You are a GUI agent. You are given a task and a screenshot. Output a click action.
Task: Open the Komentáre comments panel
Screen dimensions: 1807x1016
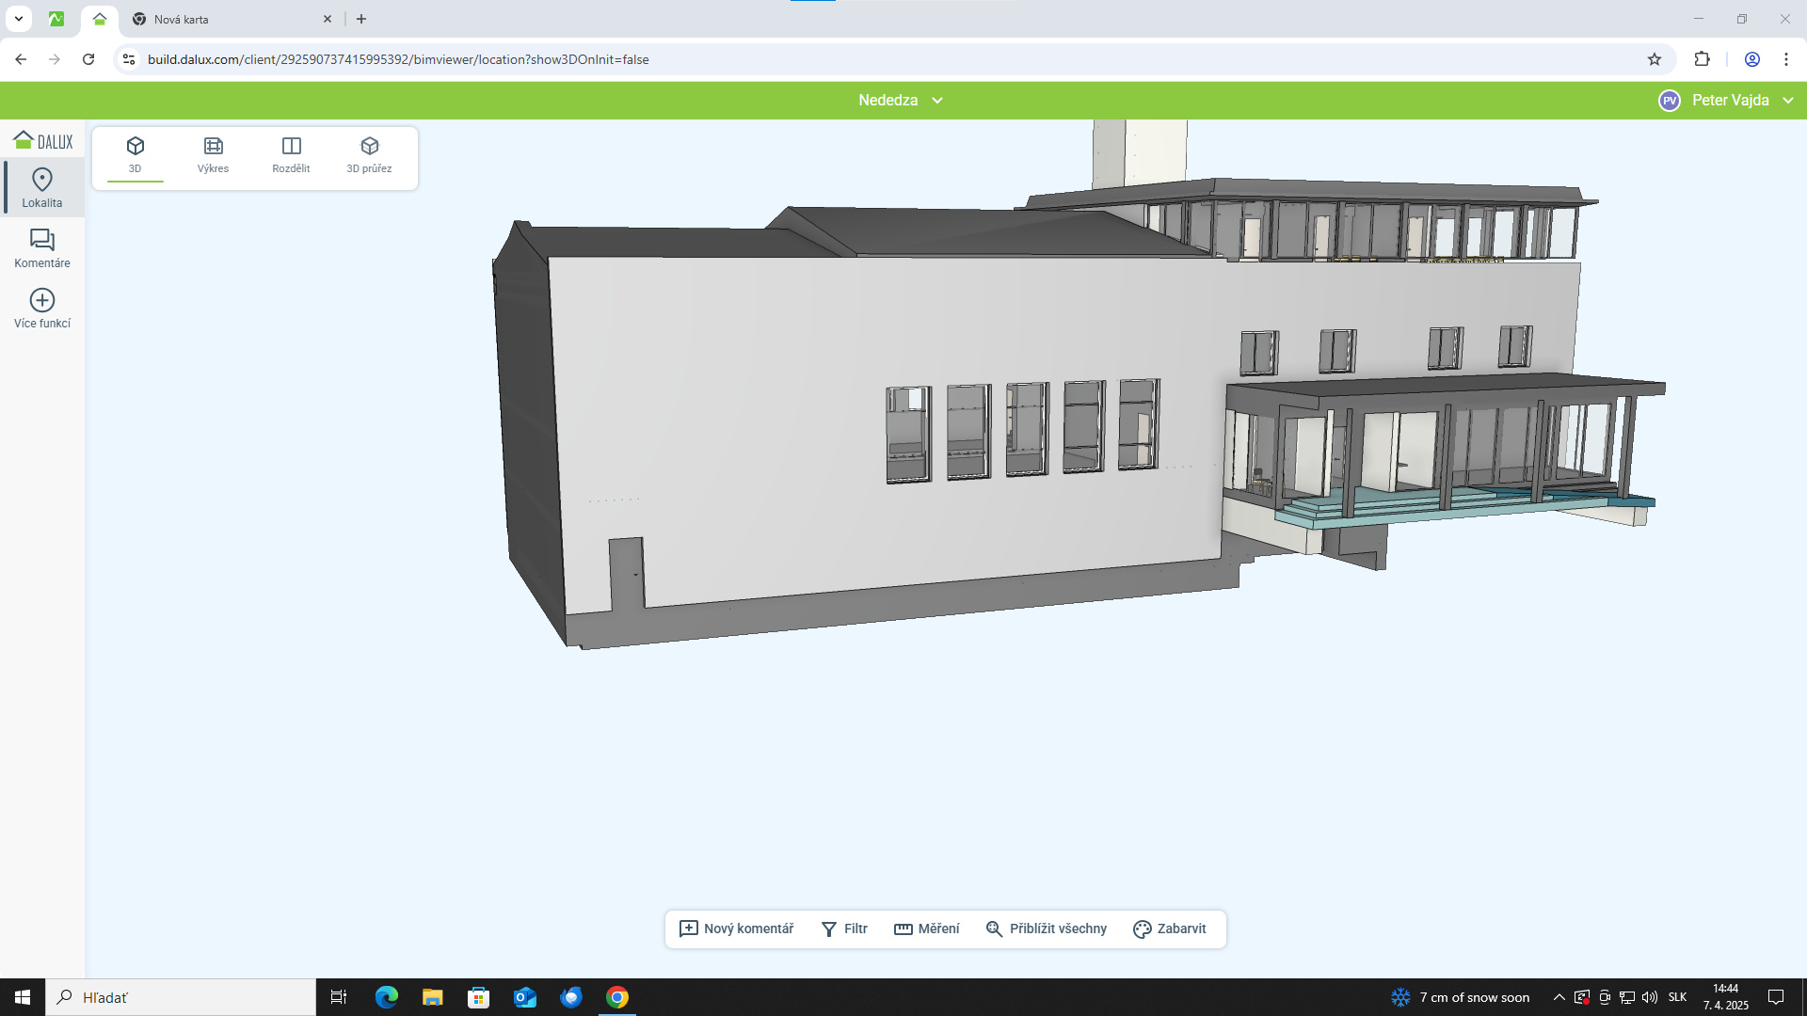pos(42,248)
